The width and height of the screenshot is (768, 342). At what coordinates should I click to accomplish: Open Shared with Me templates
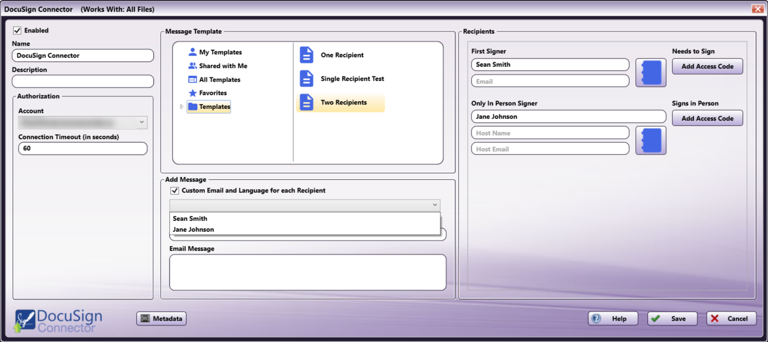[223, 66]
